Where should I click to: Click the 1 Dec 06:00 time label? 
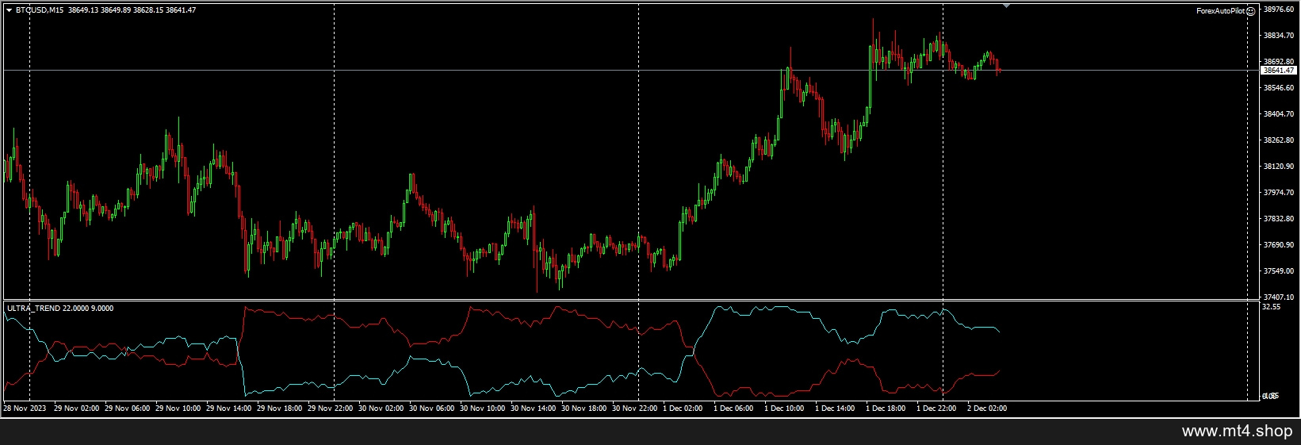tap(733, 409)
